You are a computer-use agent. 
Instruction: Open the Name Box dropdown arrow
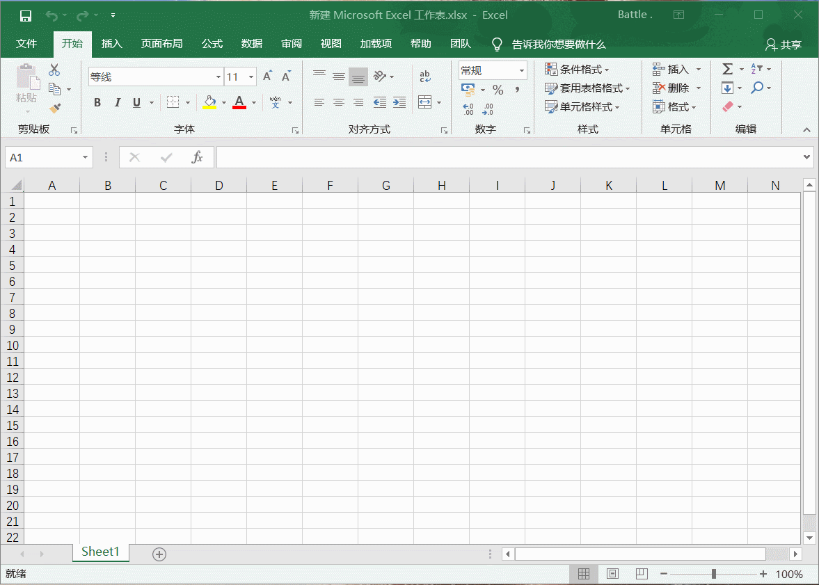[86, 158]
